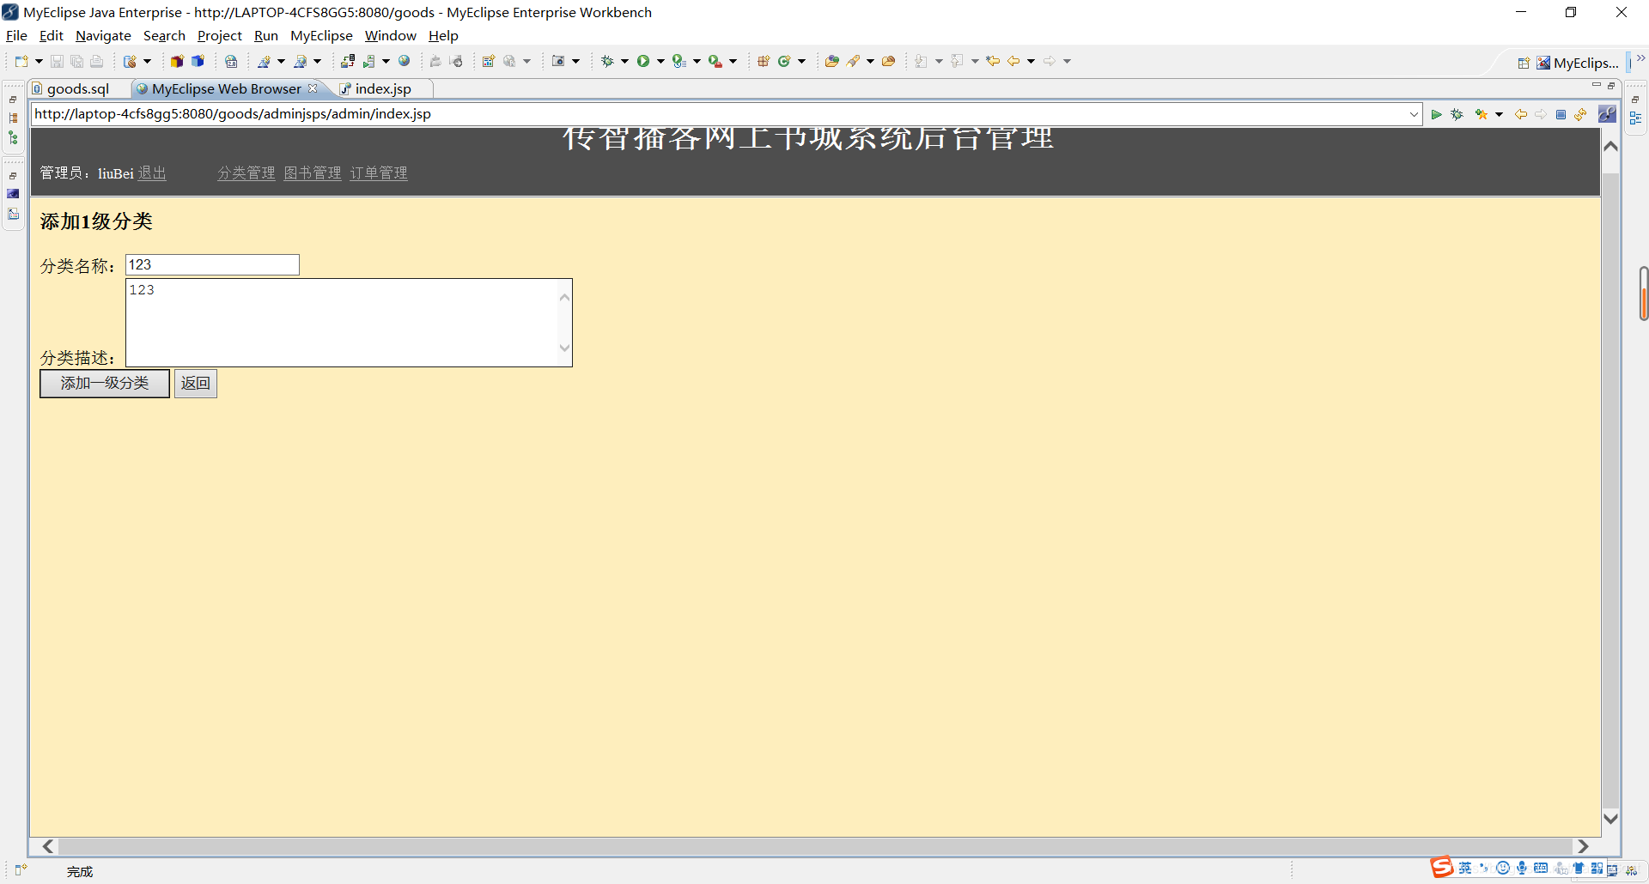The height and width of the screenshot is (884, 1649).
Task: Click the horizontal scrollbar right arrow
Action: (1583, 846)
